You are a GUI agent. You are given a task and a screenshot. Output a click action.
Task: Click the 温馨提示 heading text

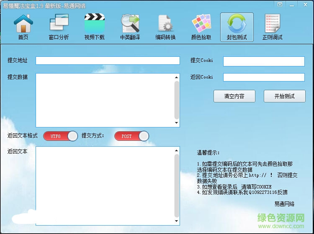coord(208,153)
